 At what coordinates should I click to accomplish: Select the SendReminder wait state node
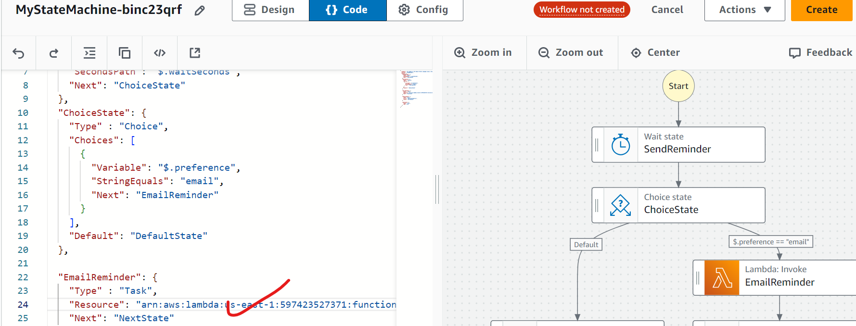click(678, 145)
